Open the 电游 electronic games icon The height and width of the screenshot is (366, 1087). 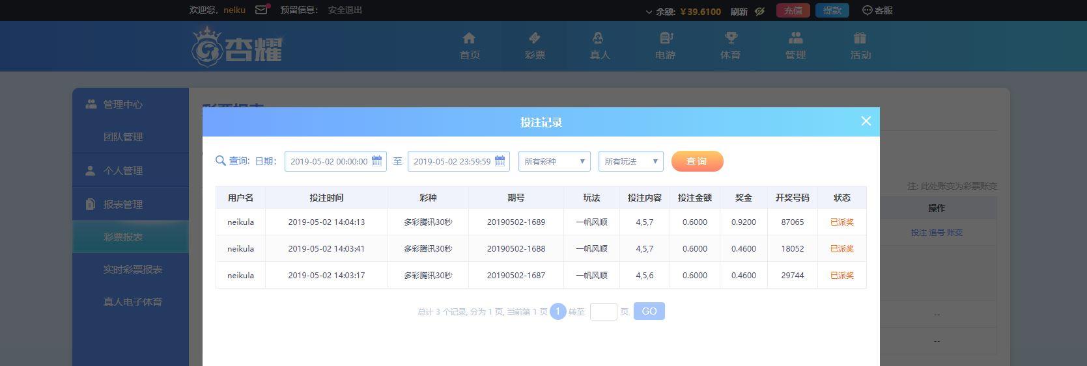[665, 38]
